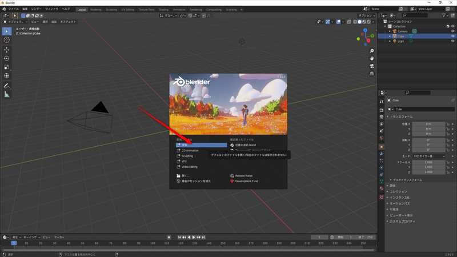Expand the コレクション panel
Image resolution: width=457 pixels, height=257 pixels.
(398, 191)
